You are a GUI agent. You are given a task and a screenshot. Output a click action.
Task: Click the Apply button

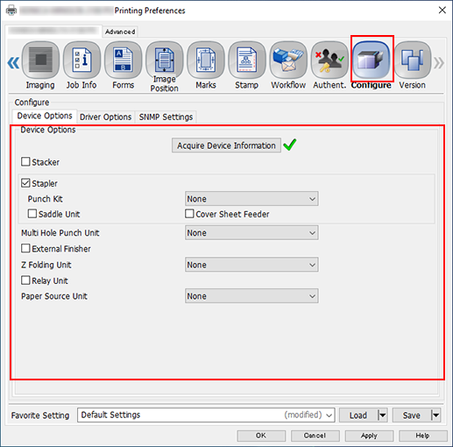coord(369,436)
